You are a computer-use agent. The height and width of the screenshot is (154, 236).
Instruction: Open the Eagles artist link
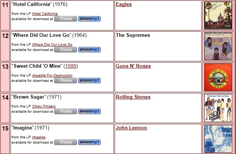[x=124, y=4]
